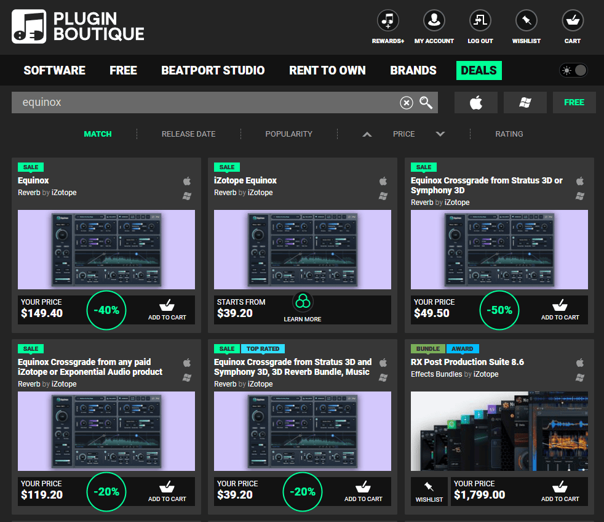Add Equinox Stratus 3D or Symphony crossgrade to cart

[560, 310]
